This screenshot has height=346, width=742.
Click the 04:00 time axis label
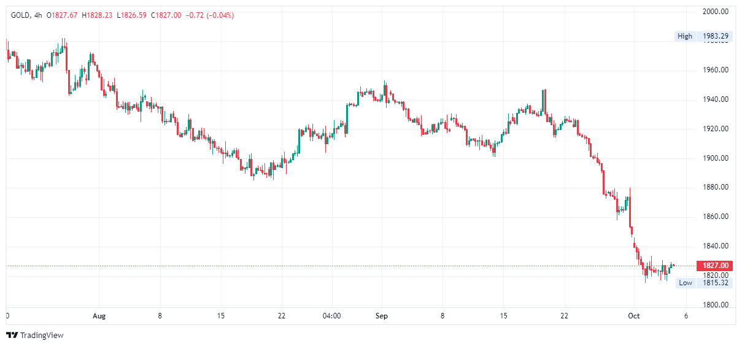pyautogui.click(x=331, y=316)
